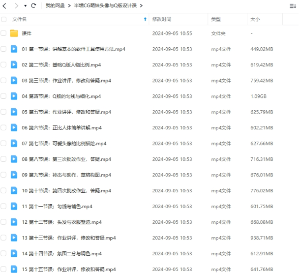This screenshot has width=299, height=273.
Task: Sort by 文件名 column header
Action: (x=20, y=19)
